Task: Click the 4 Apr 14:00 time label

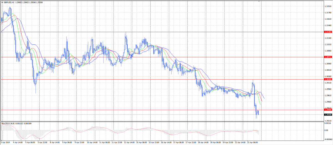Action: point(18,143)
